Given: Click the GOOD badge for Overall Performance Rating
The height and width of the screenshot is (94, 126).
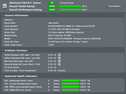Looking at the screenshot, I should pos(52,10).
